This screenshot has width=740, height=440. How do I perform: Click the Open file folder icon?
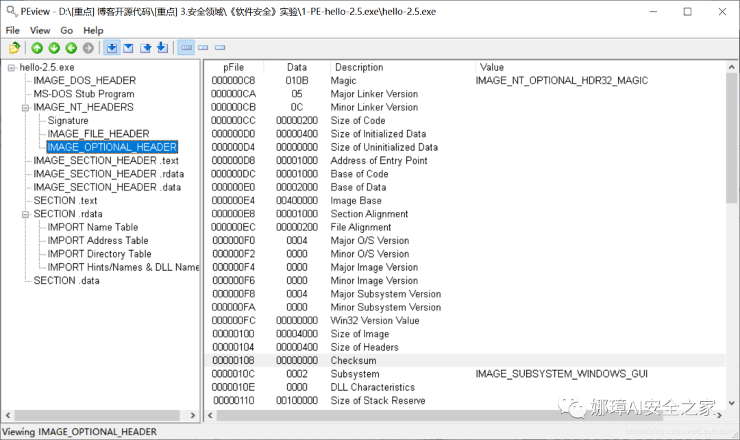(x=14, y=48)
